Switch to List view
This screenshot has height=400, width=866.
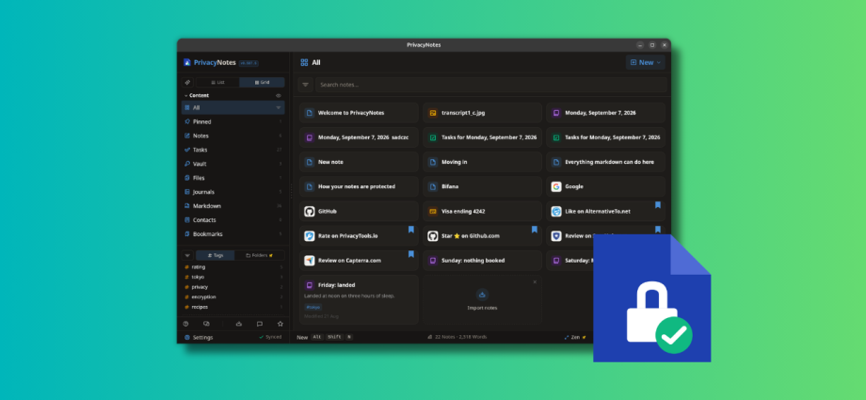point(217,82)
